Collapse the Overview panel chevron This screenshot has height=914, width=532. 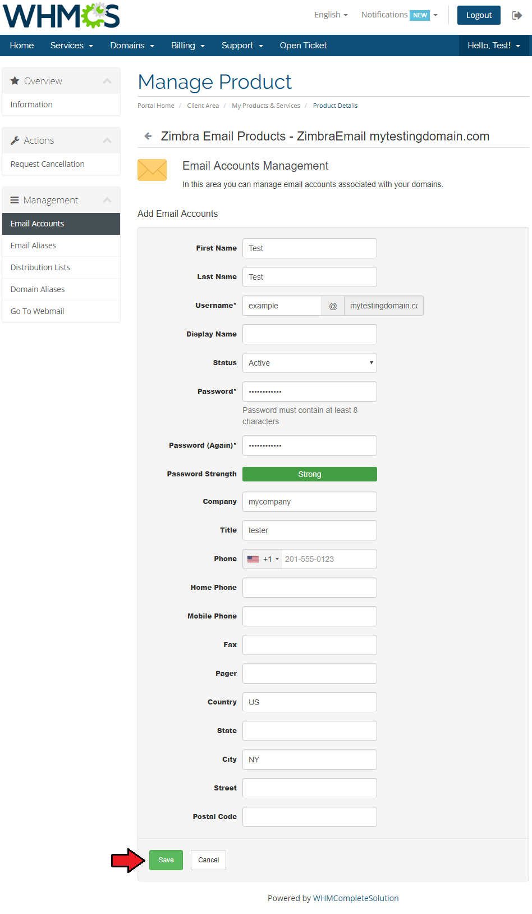(x=107, y=81)
